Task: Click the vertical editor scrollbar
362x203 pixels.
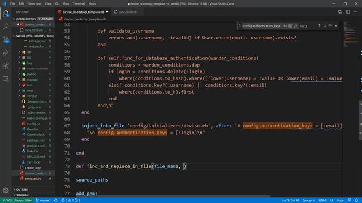Action: [x=360, y=121]
